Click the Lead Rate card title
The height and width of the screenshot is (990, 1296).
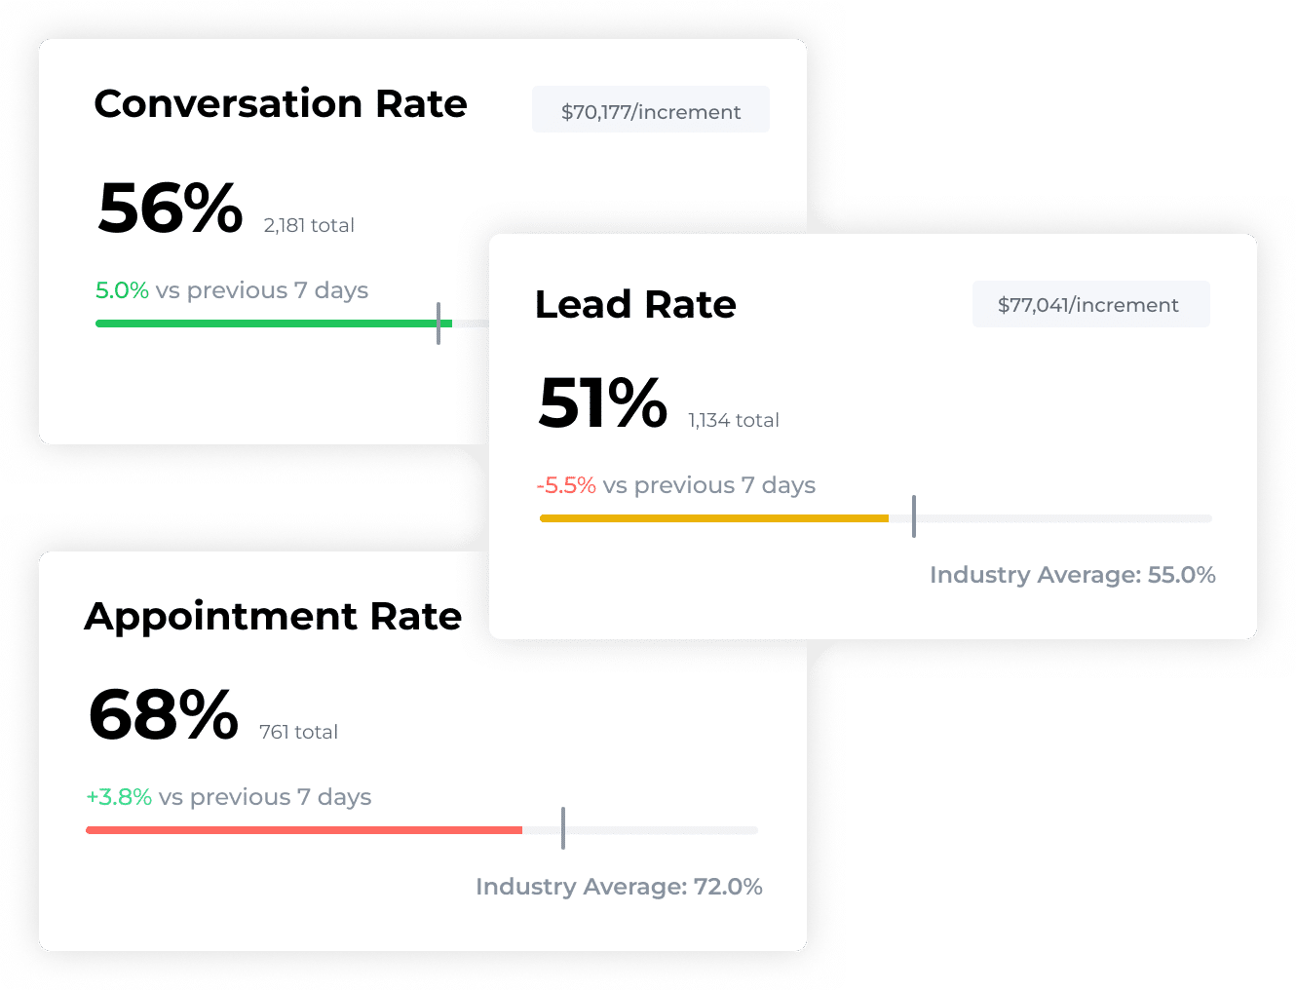click(635, 305)
